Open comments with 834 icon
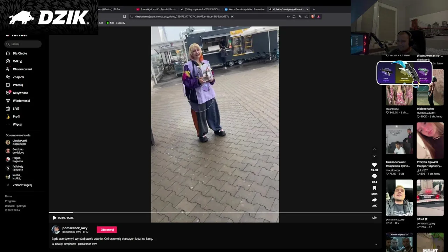The image size is (448, 252). [374, 176]
